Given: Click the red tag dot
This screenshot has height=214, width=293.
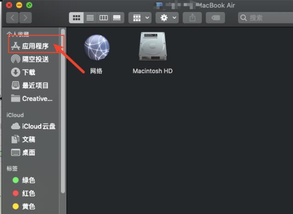Looking at the screenshot, I should pos(16,193).
